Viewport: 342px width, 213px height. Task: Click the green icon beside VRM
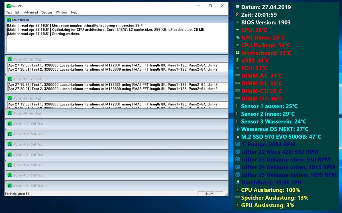[238, 60]
